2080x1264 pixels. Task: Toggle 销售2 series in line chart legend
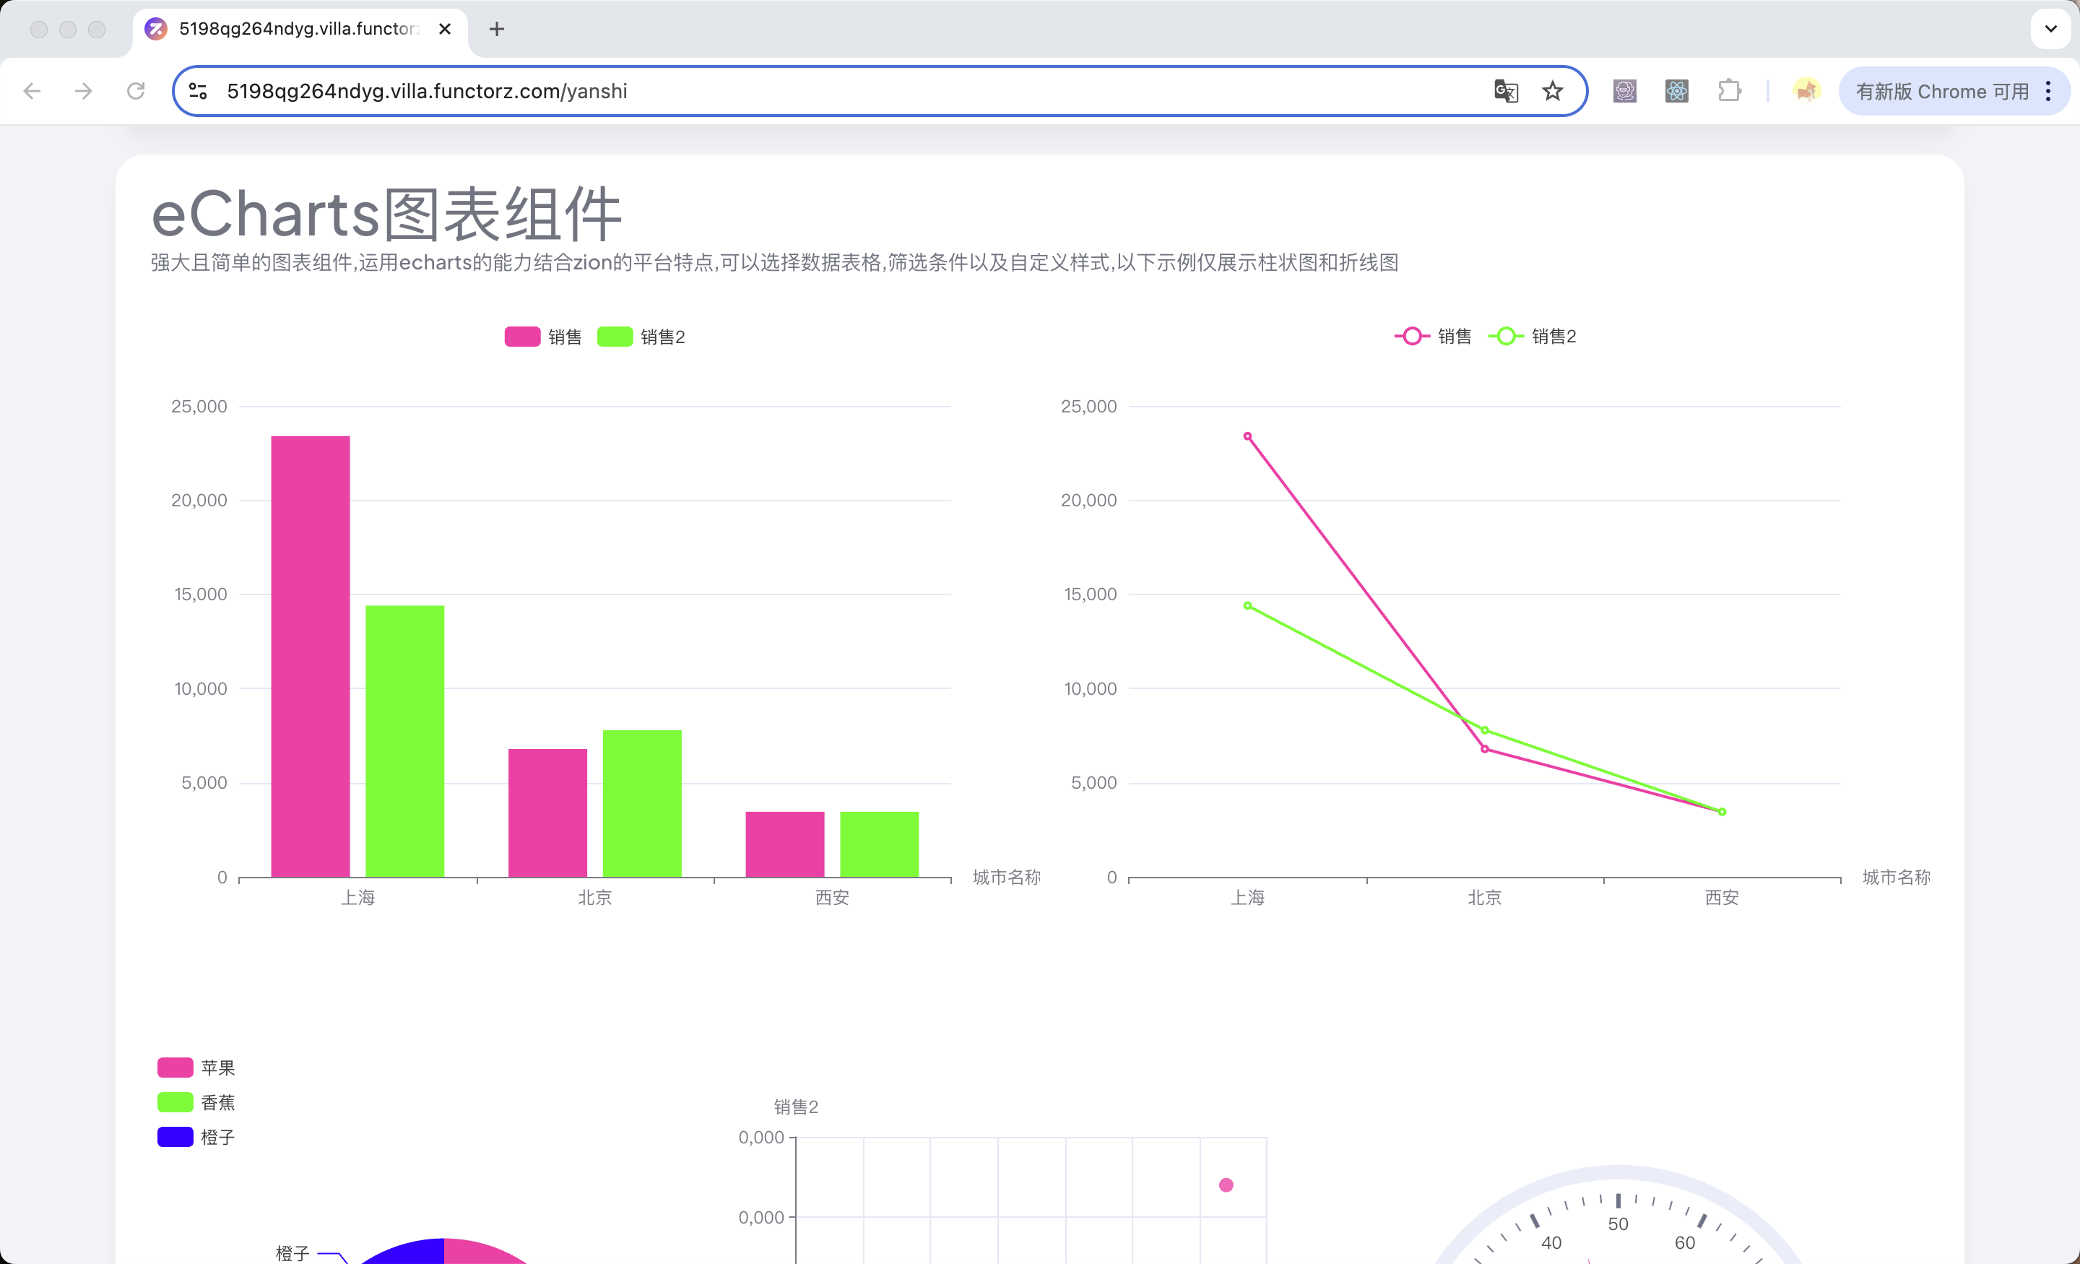coord(1532,336)
